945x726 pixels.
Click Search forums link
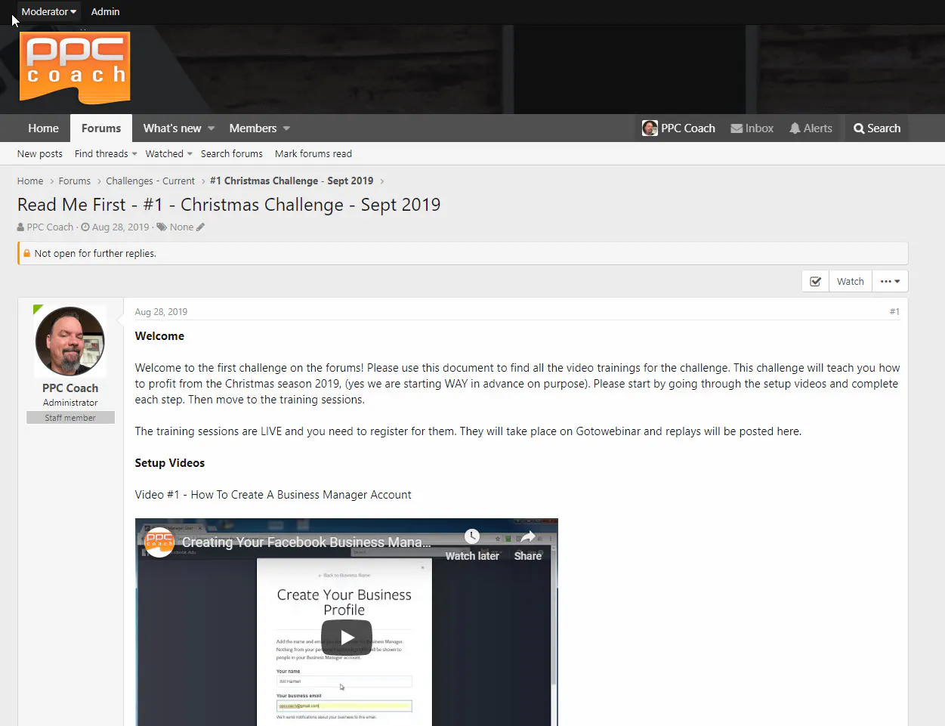pyautogui.click(x=232, y=154)
